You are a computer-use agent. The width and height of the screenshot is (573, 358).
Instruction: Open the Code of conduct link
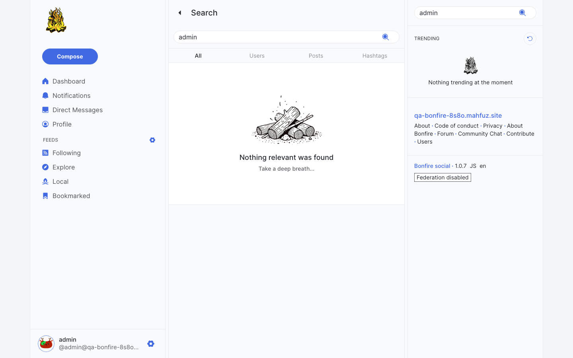pos(456,126)
